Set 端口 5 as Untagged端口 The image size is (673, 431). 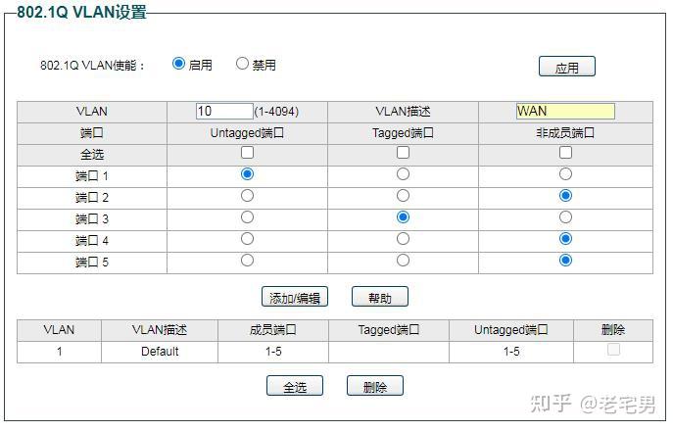pos(247,260)
